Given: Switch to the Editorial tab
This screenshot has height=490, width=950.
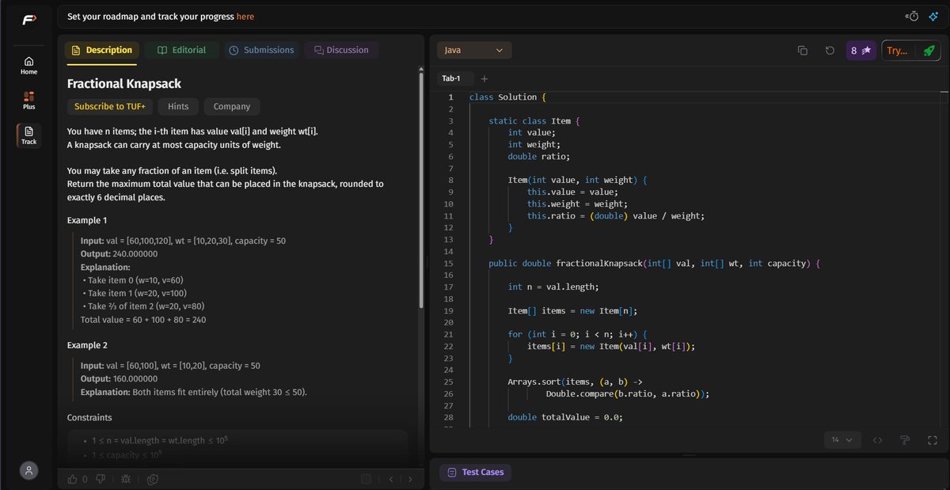Looking at the screenshot, I should pos(181,50).
